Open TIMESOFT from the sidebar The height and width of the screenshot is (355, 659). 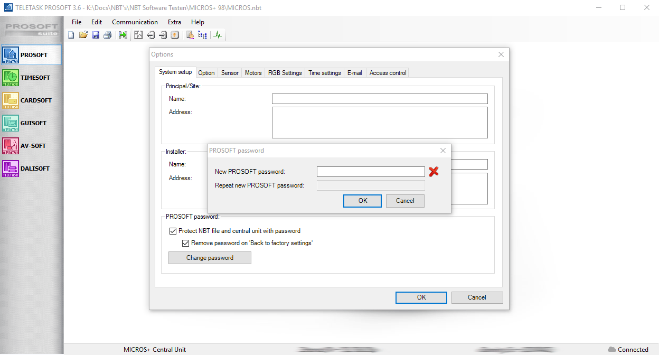31,78
